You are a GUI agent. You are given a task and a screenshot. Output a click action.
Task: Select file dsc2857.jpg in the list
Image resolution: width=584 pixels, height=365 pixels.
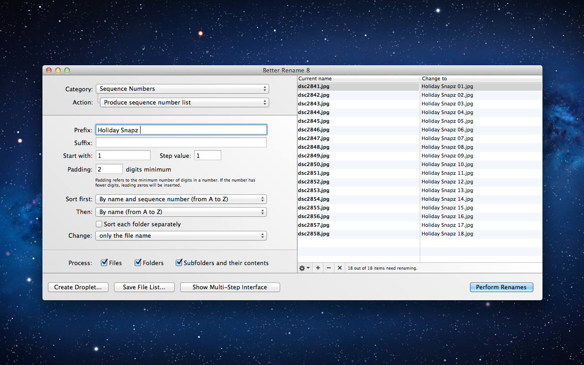coord(313,225)
